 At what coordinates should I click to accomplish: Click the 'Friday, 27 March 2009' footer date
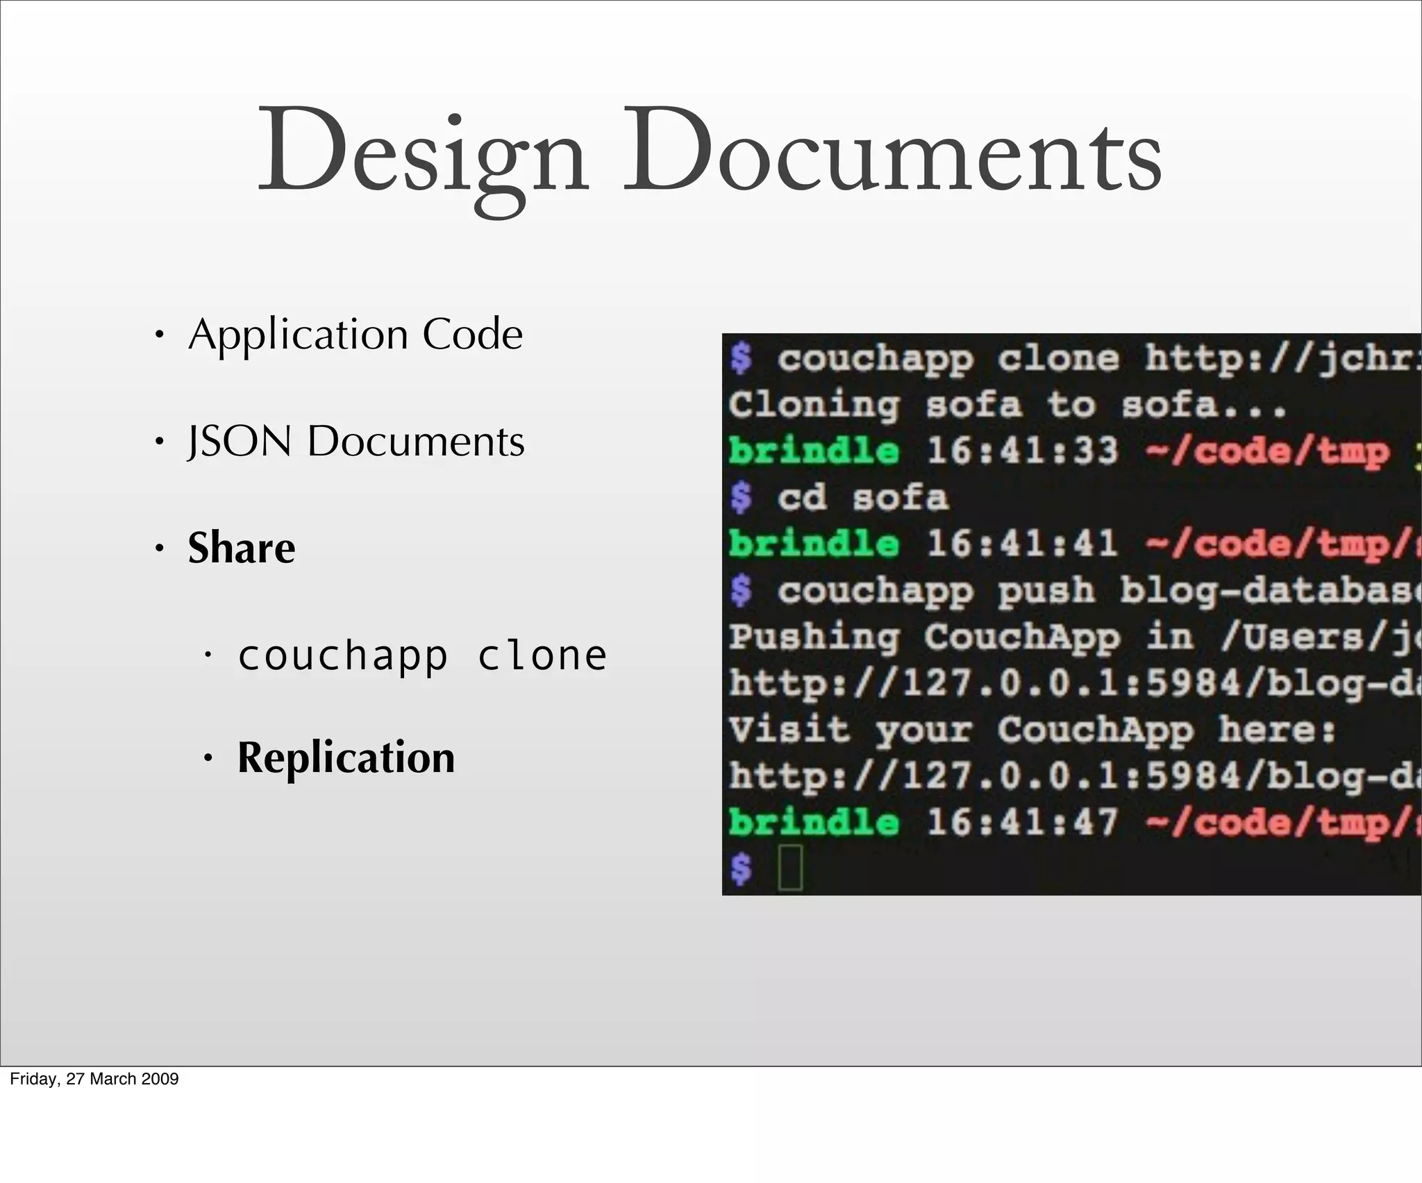[x=94, y=1079]
